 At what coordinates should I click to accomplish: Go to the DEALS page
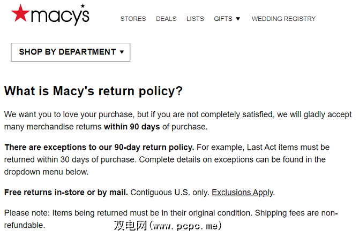pyautogui.click(x=166, y=19)
